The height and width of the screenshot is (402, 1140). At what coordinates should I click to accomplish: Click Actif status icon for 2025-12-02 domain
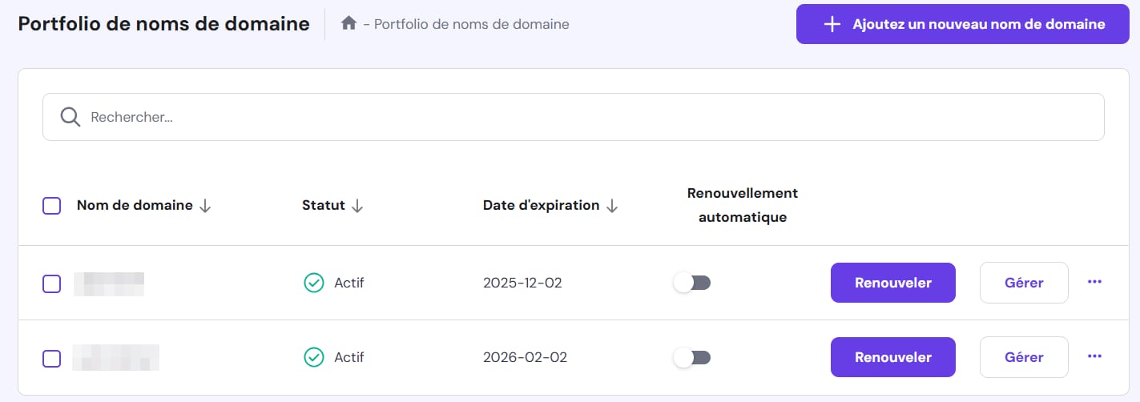tap(313, 283)
